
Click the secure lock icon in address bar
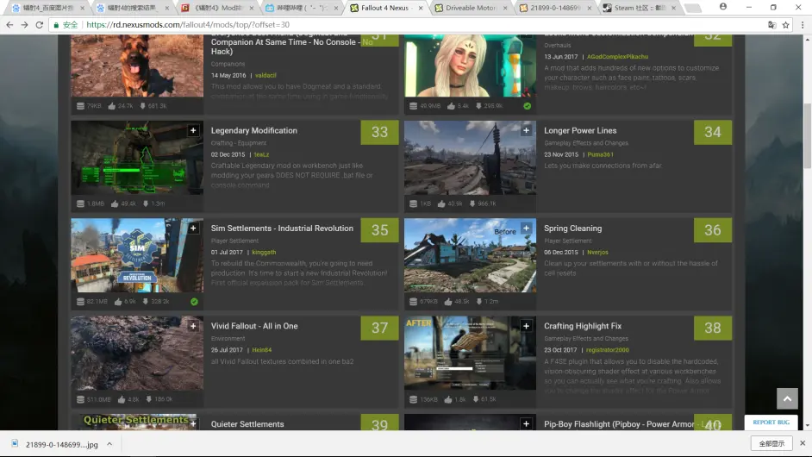[x=56, y=25]
